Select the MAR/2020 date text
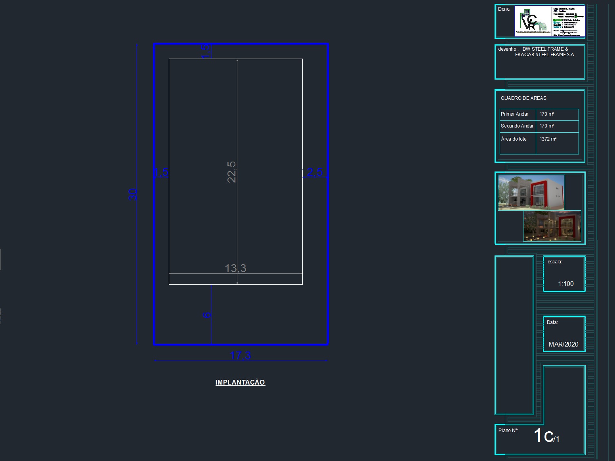The image size is (615, 461). pyautogui.click(x=563, y=344)
